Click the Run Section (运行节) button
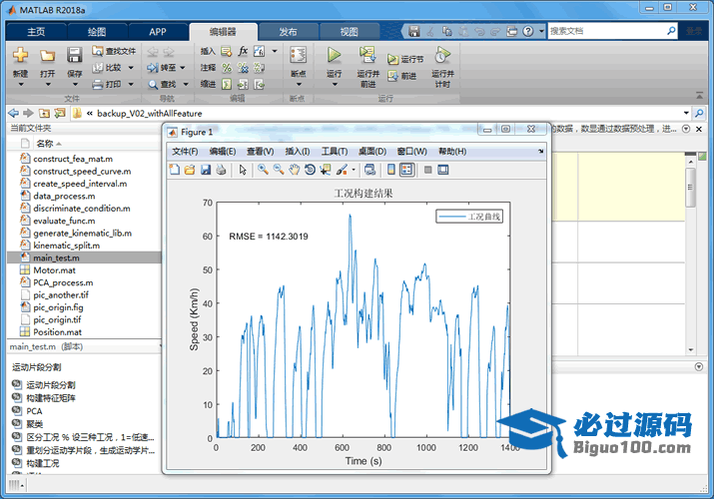Image resolution: width=714 pixels, height=499 pixels. (x=405, y=60)
